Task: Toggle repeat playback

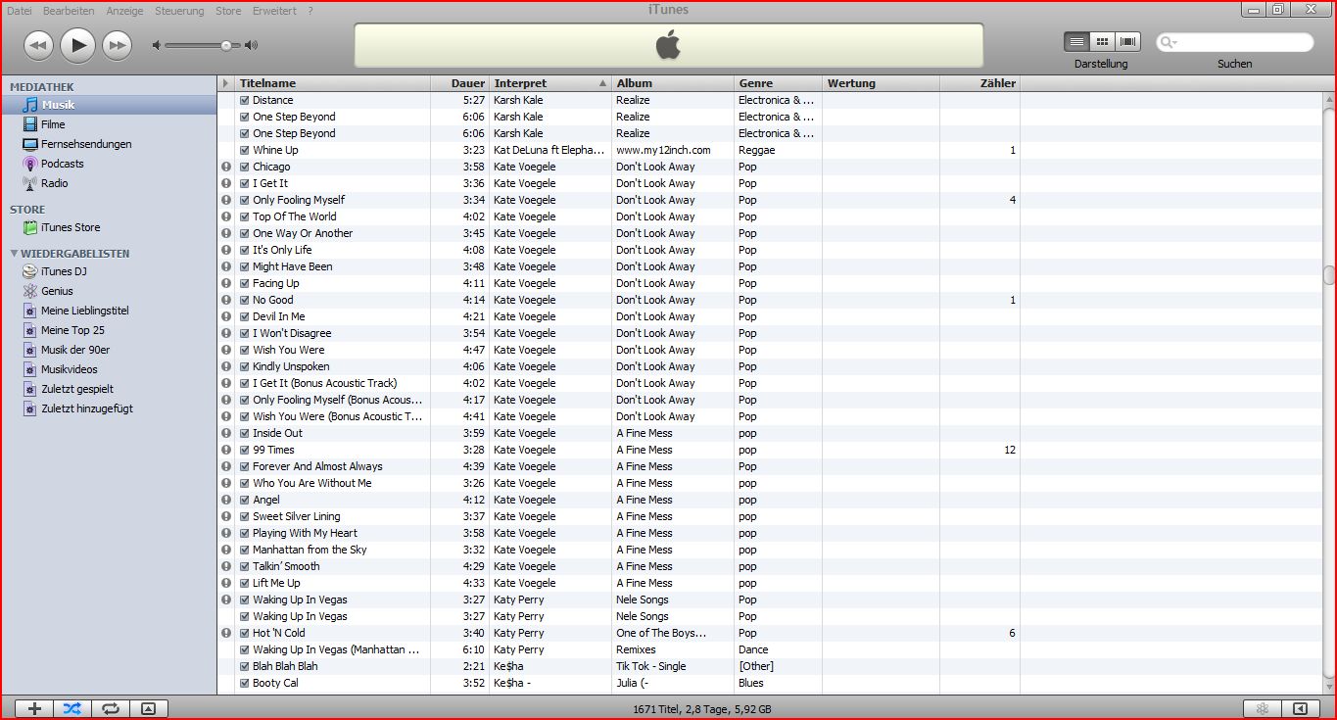Action: [x=111, y=708]
